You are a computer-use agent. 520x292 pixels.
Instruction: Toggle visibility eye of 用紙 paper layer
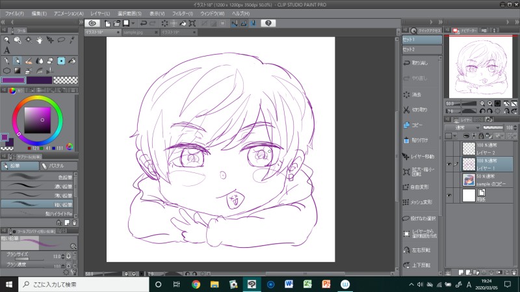(449, 196)
